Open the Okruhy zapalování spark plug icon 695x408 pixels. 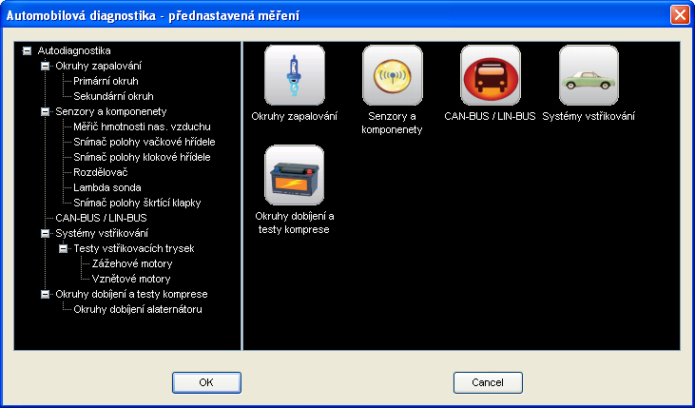(294, 75)
